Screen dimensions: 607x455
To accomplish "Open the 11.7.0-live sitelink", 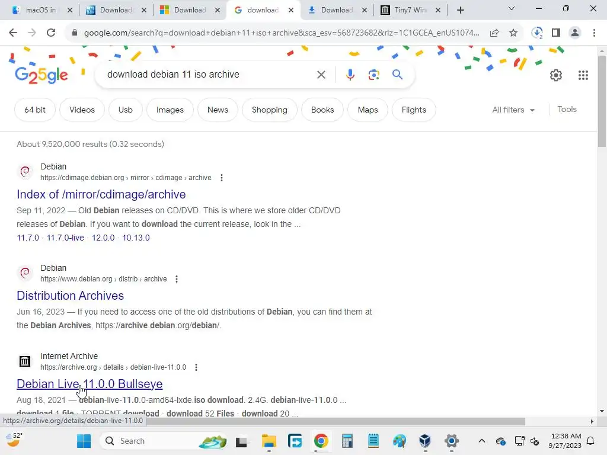I will pyautogui.click(x=65, y=238).
